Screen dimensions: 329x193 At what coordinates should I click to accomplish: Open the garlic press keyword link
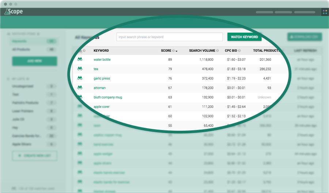click(102, 78)
